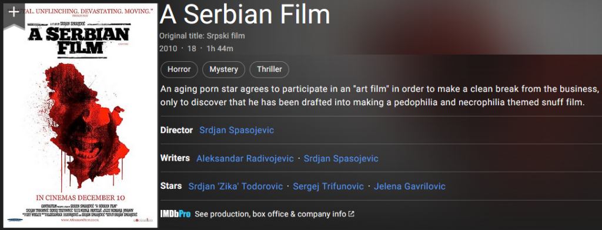The image size is (602, 230).
Task: Select the Thriller genre chip
Action: [x=269, y=69]
